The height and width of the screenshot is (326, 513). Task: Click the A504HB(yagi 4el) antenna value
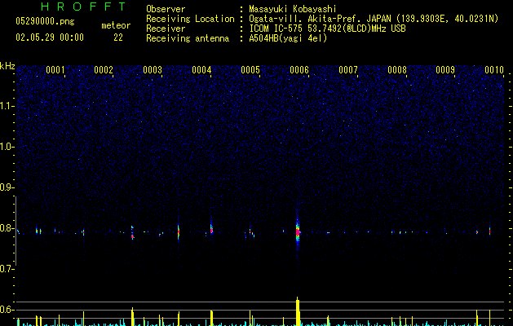[x=288, y=38]
